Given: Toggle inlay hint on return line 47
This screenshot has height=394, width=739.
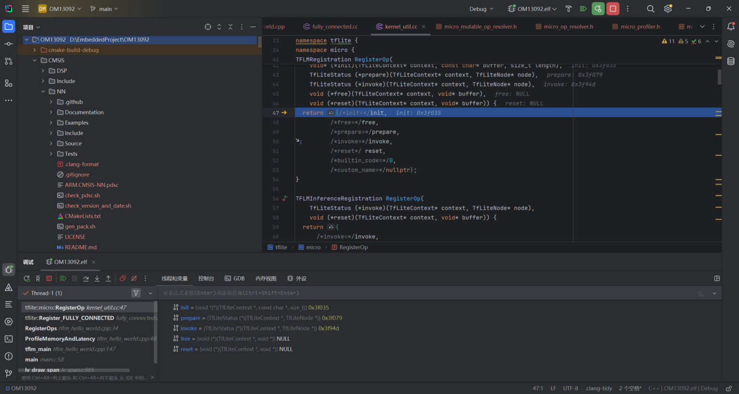Looking at the screenshot, I should click(x=331, y=113).
